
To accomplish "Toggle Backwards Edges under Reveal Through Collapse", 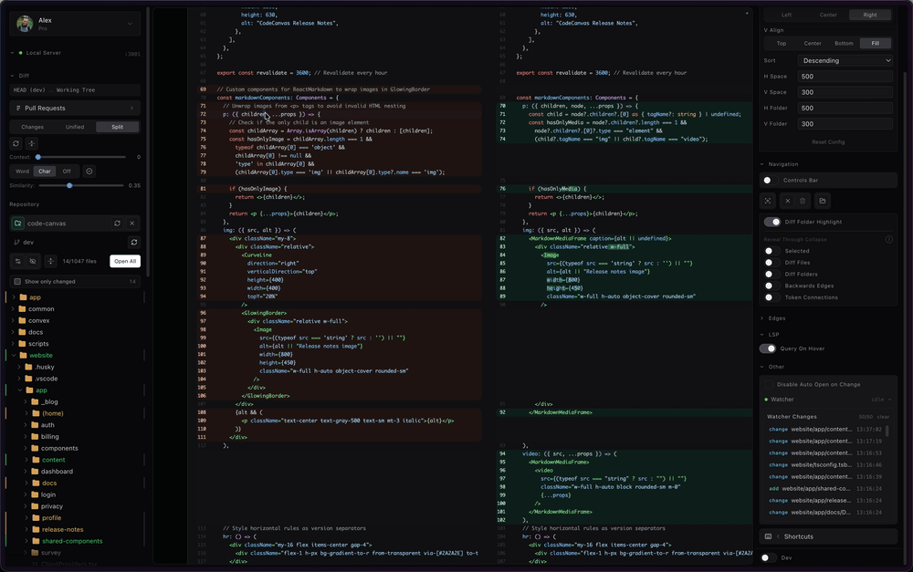I will click(x=773, y=286).
